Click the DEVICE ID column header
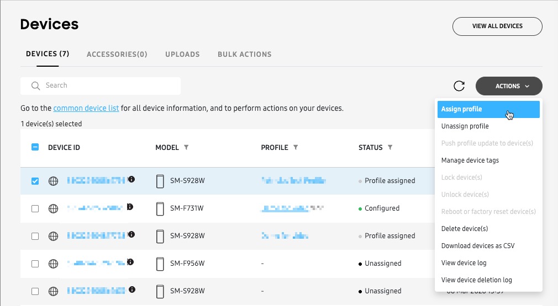The height and width of the screenshot is (306, 558). coord(64,148)
